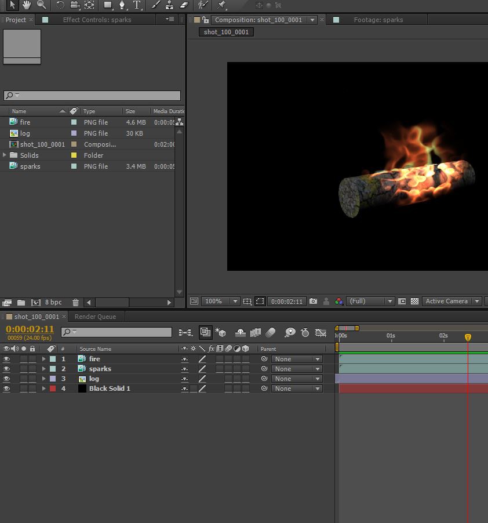Viewport: 488px width, 523px height.
Task: Switch to the Project tab
Action: tap(16, 20)
